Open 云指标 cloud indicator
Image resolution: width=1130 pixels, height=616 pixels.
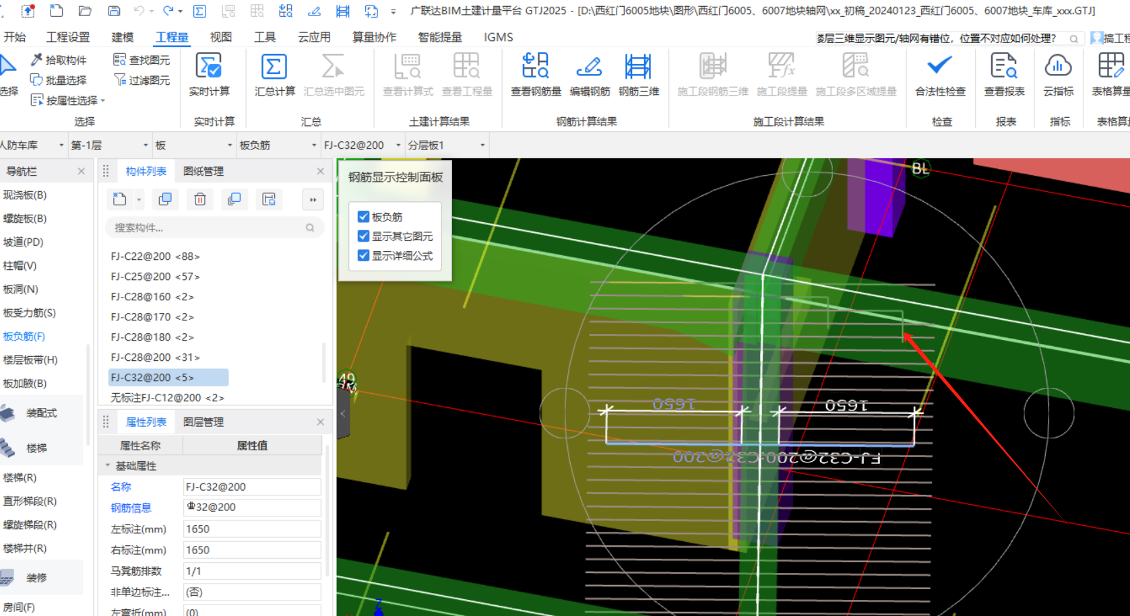tap(1058, 75)
